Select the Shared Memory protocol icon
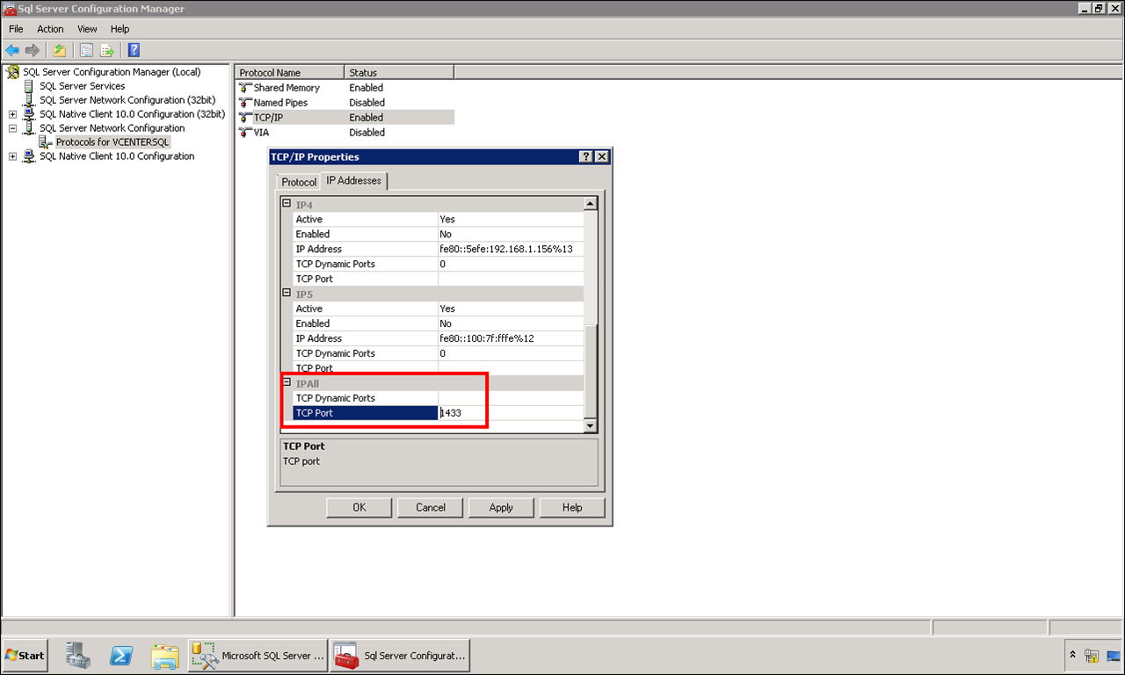The height and width of the screenshot is (675, 1125). point(244,87)
